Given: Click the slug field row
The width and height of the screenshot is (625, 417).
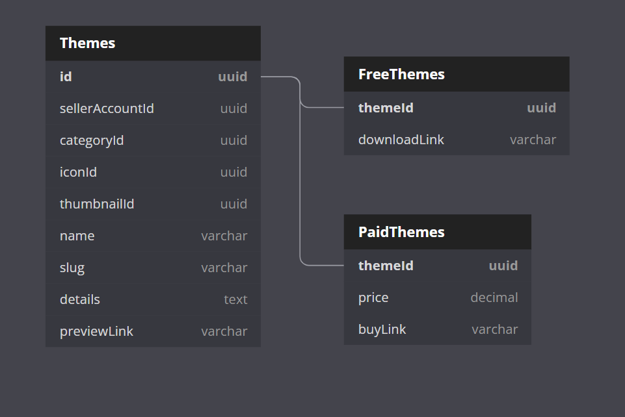Looking at the screenshot, I should click(x=153, y=268).
